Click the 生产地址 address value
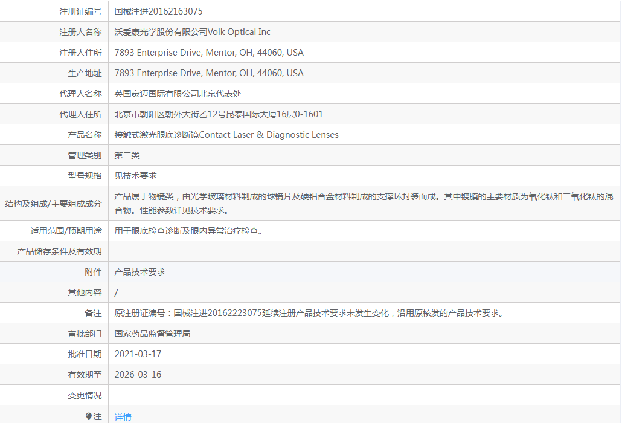 point(209,73)
